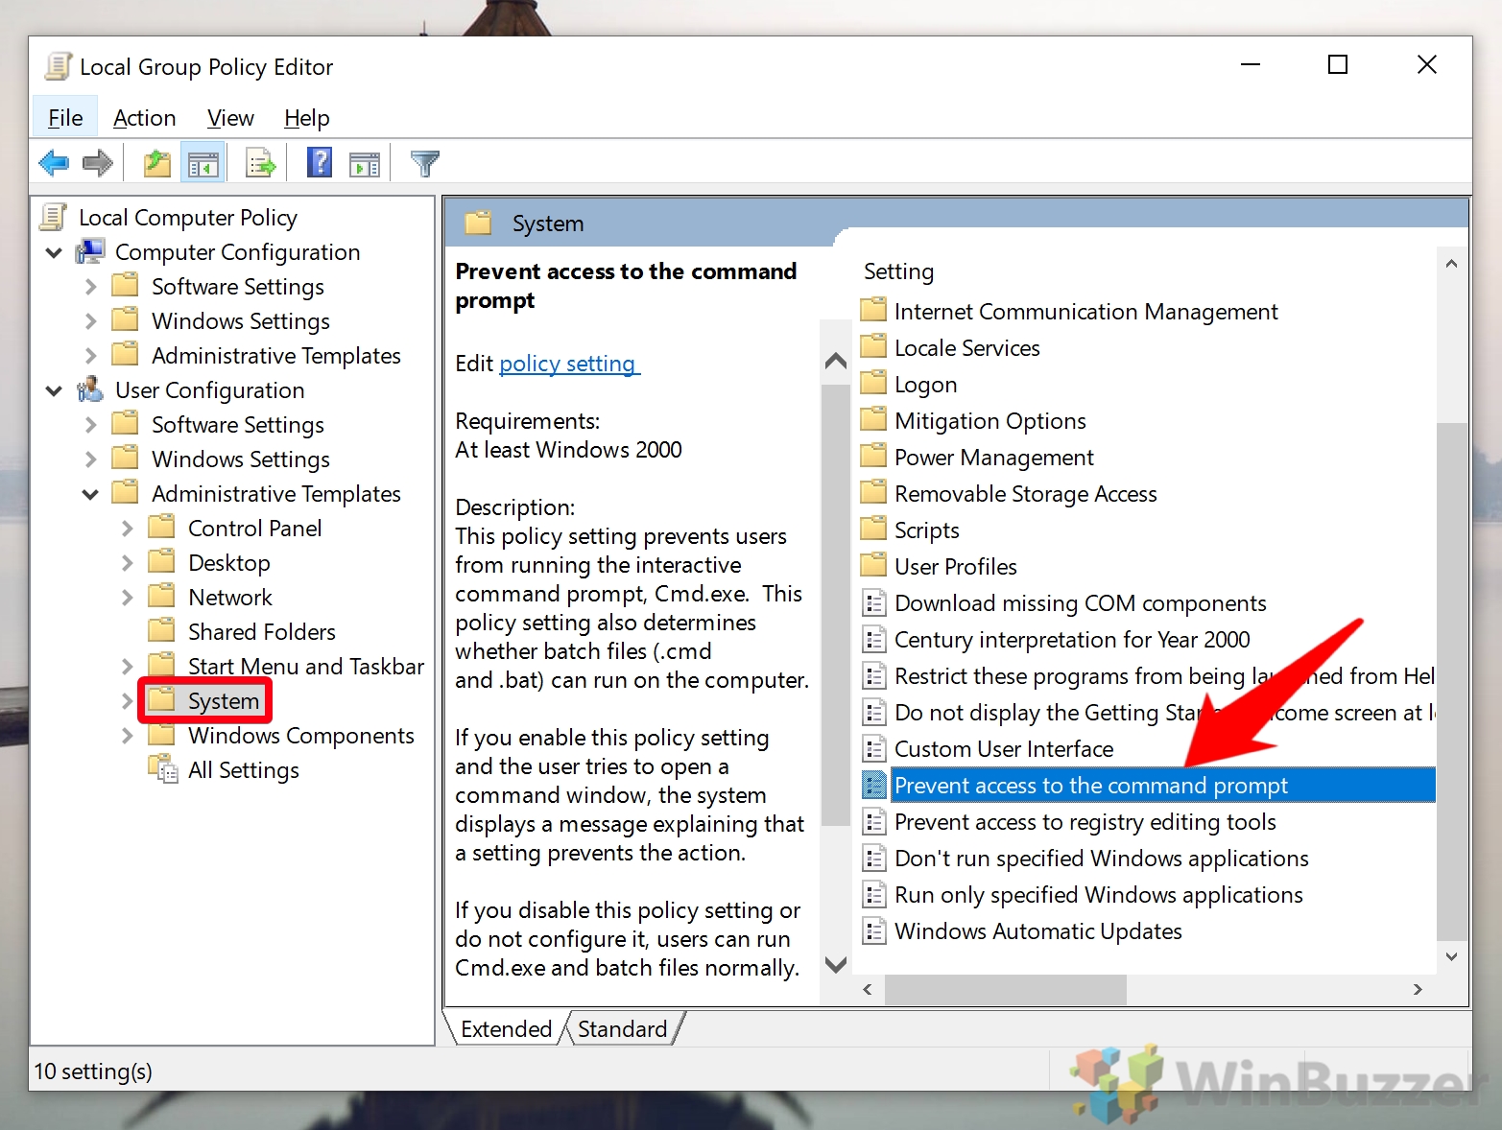Expand the Windows Components node
Screen dimensions: 1502x1130
(128, 735)
